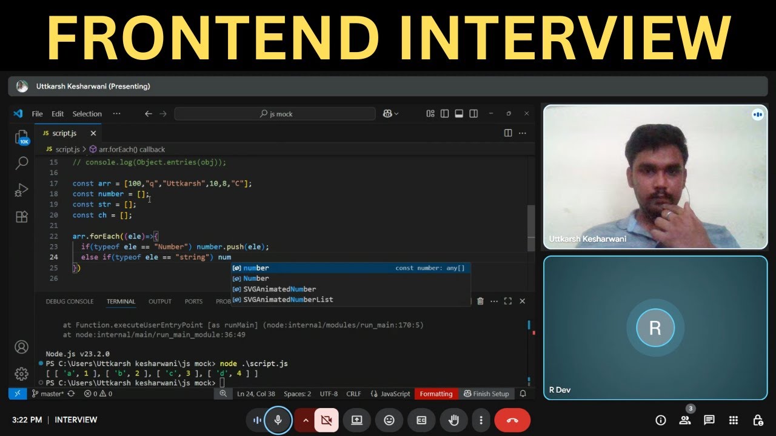The width and height of the screenshot is (776, 436).
Task: Open the Selection menu
Action: tap(87, 114)
